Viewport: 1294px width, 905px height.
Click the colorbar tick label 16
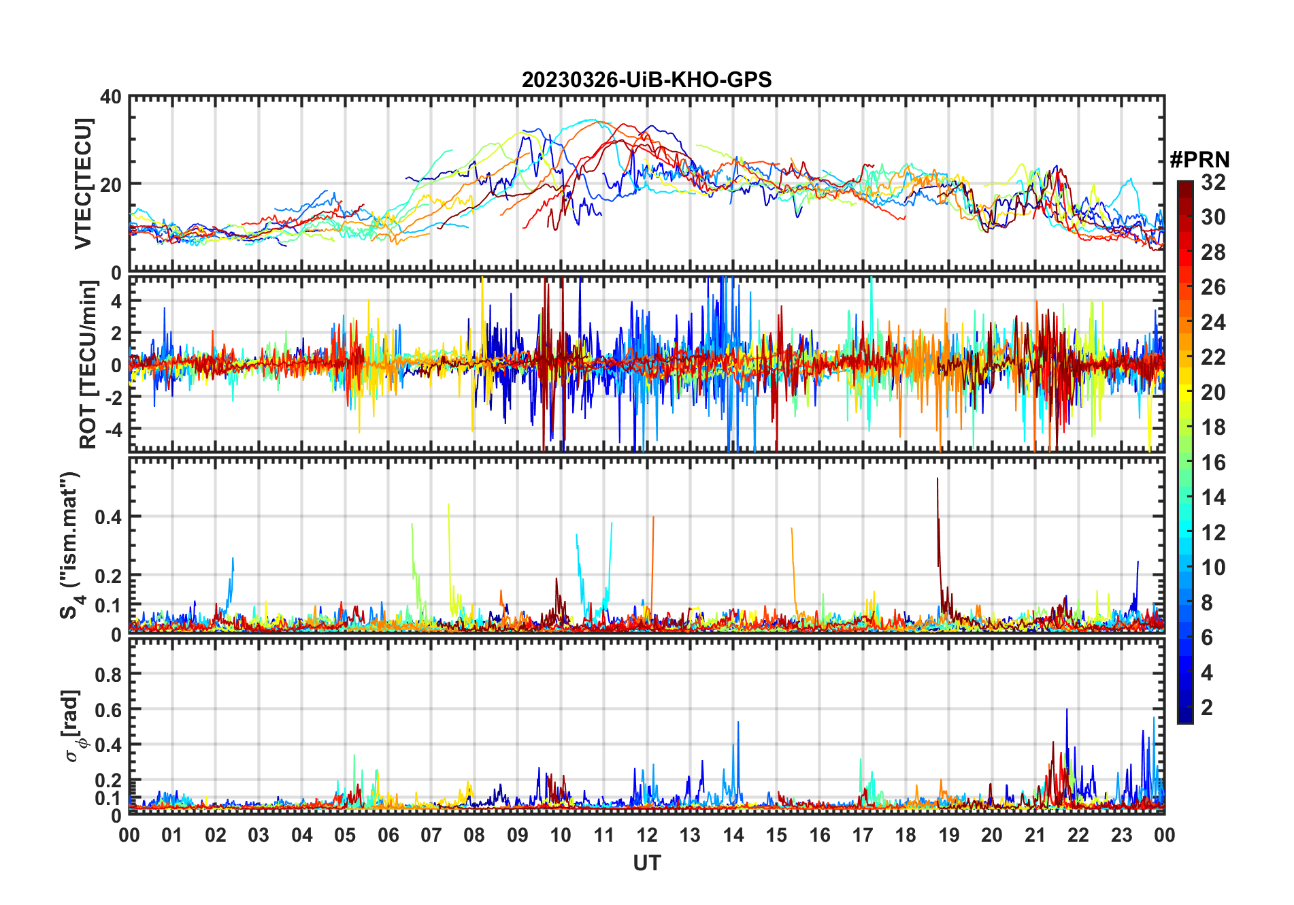pyautogui.click(x=1213, y=463)
